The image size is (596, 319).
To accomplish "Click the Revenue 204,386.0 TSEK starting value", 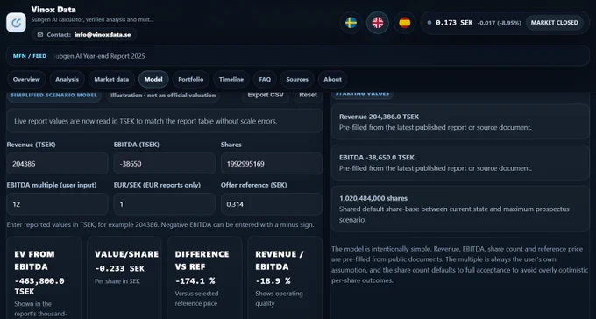I will [460, 122].
